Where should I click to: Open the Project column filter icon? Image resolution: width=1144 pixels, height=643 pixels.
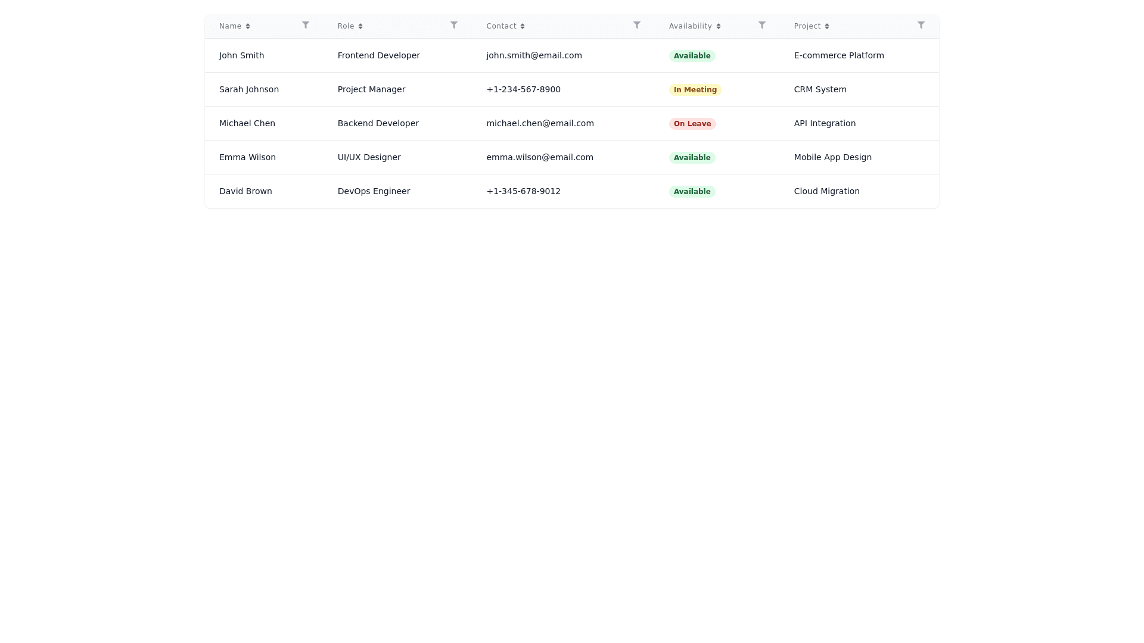coord(921,25)
